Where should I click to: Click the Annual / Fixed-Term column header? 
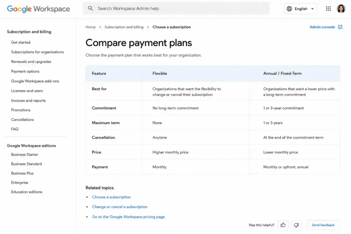[282, 73]
